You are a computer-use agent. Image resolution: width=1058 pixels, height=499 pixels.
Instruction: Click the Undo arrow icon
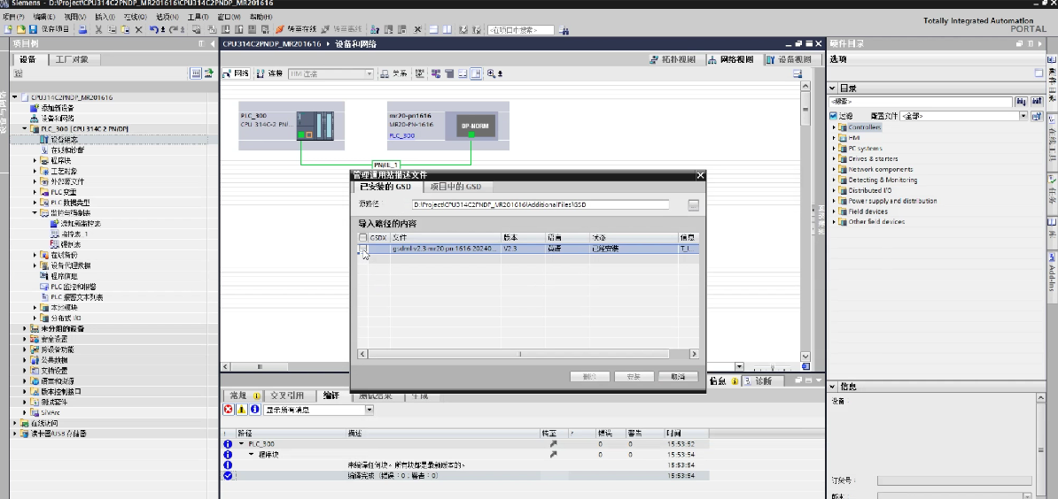[154, 29]
